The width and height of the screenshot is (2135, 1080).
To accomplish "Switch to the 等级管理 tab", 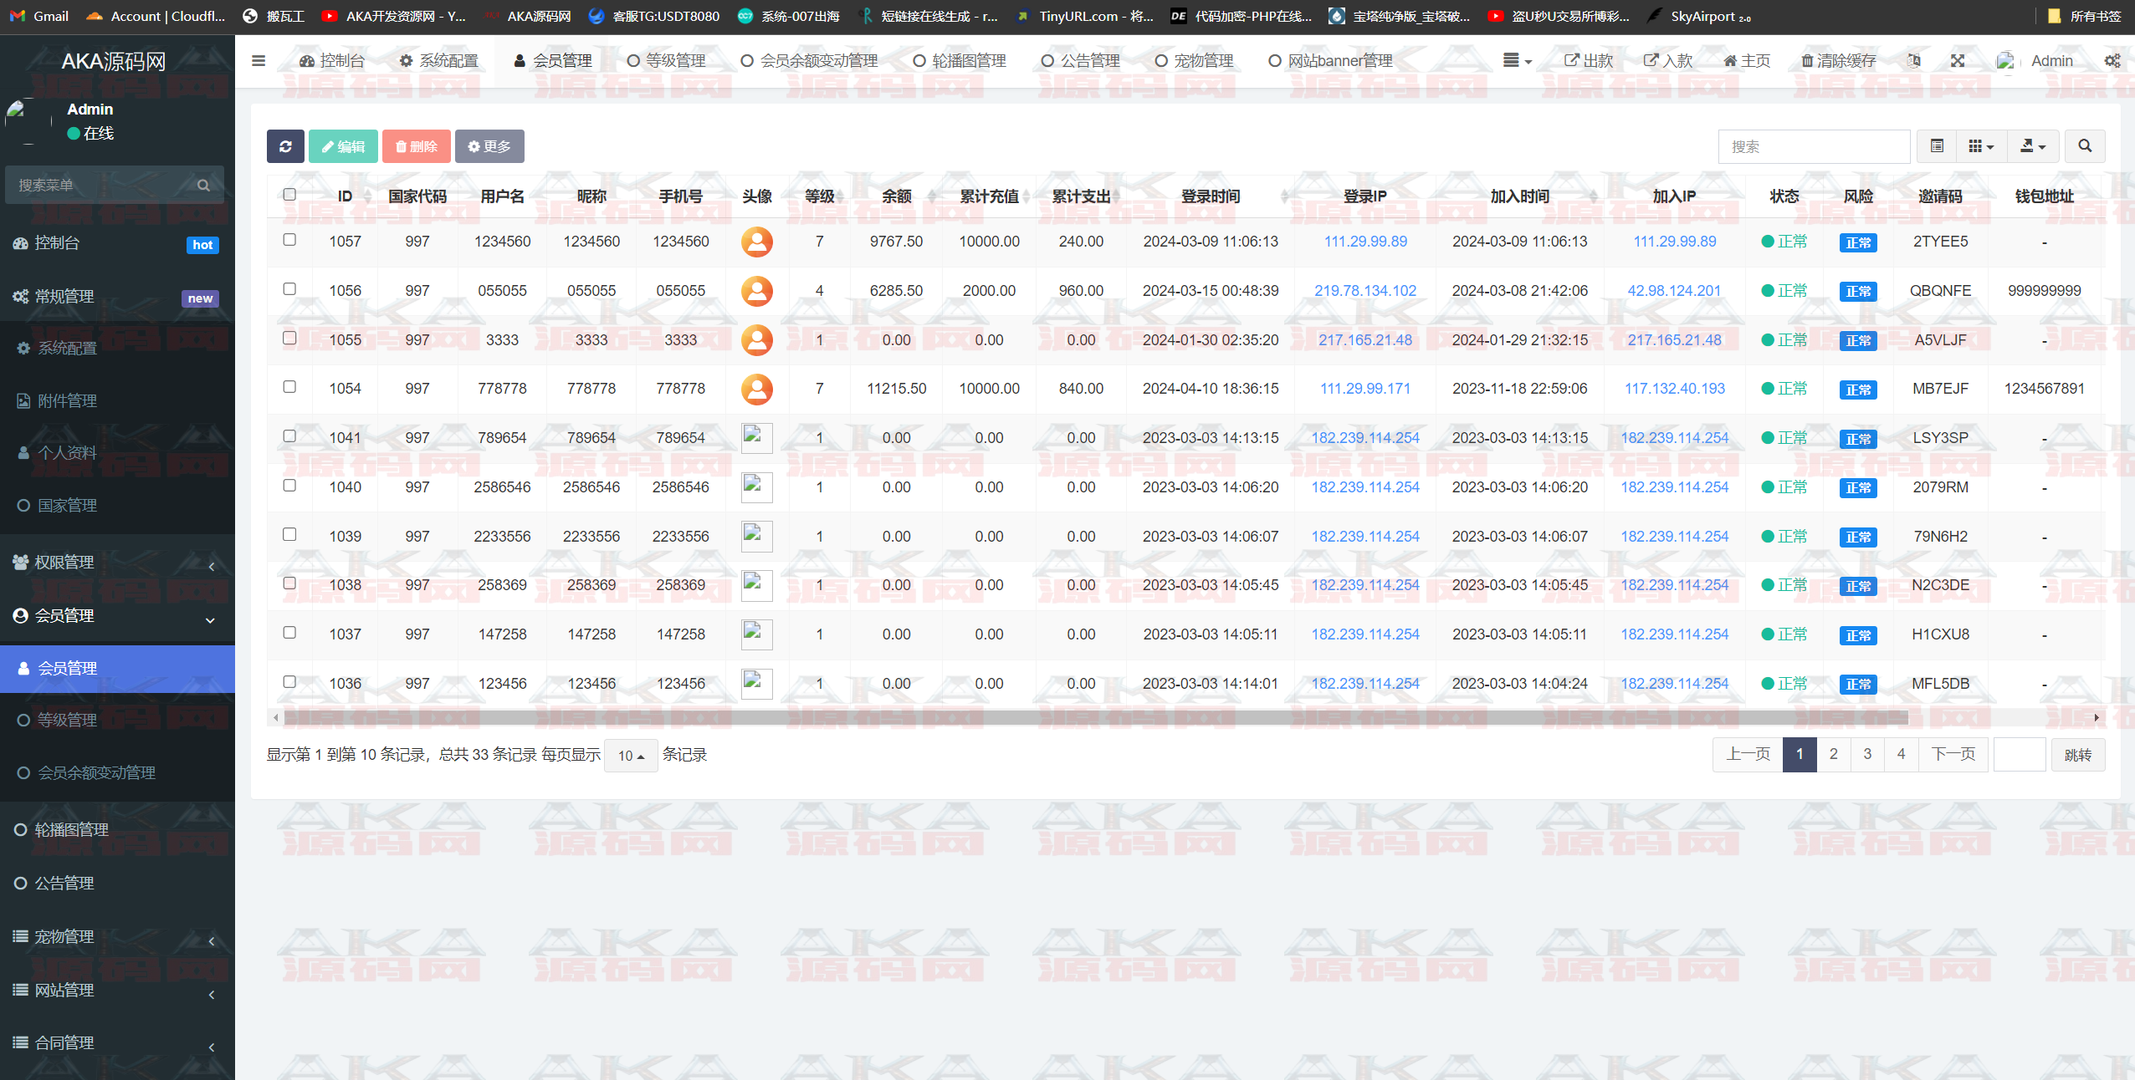I will 666,60.
